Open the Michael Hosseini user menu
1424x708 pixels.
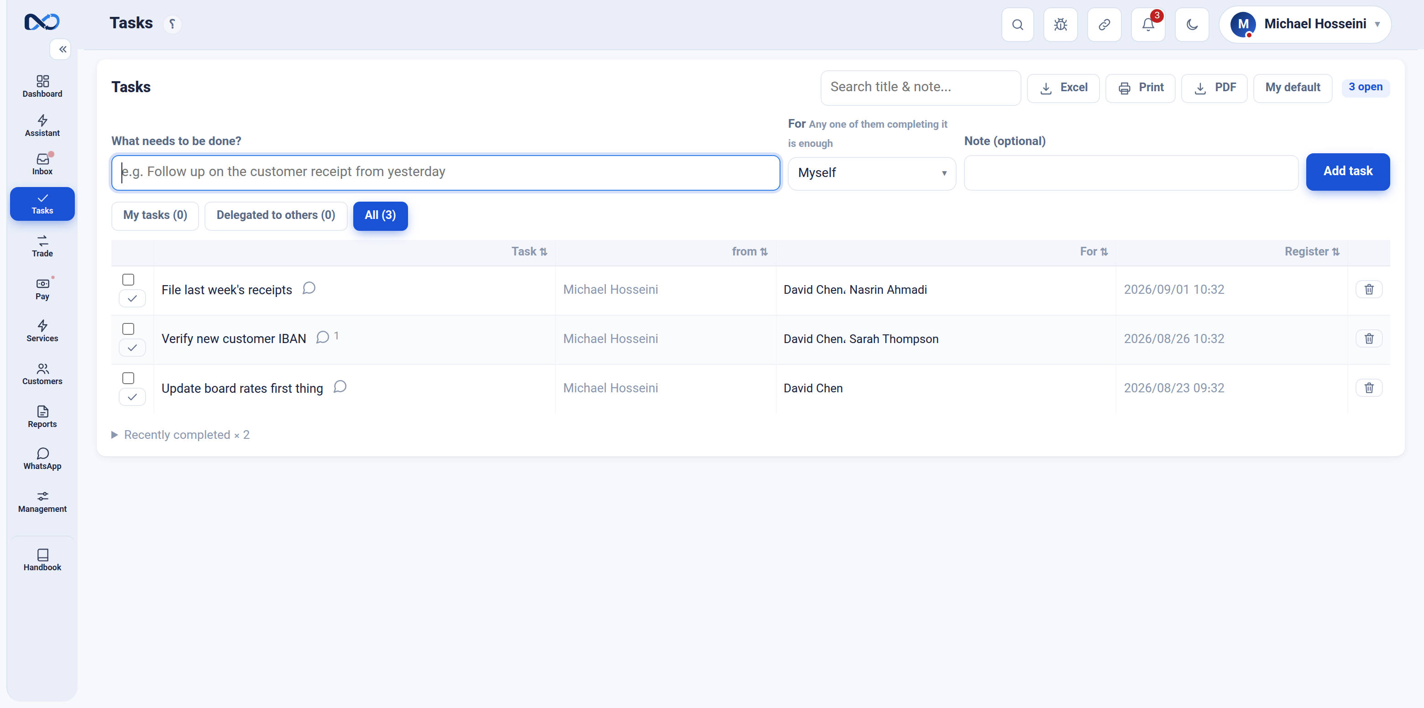[x=1305, y=24]
